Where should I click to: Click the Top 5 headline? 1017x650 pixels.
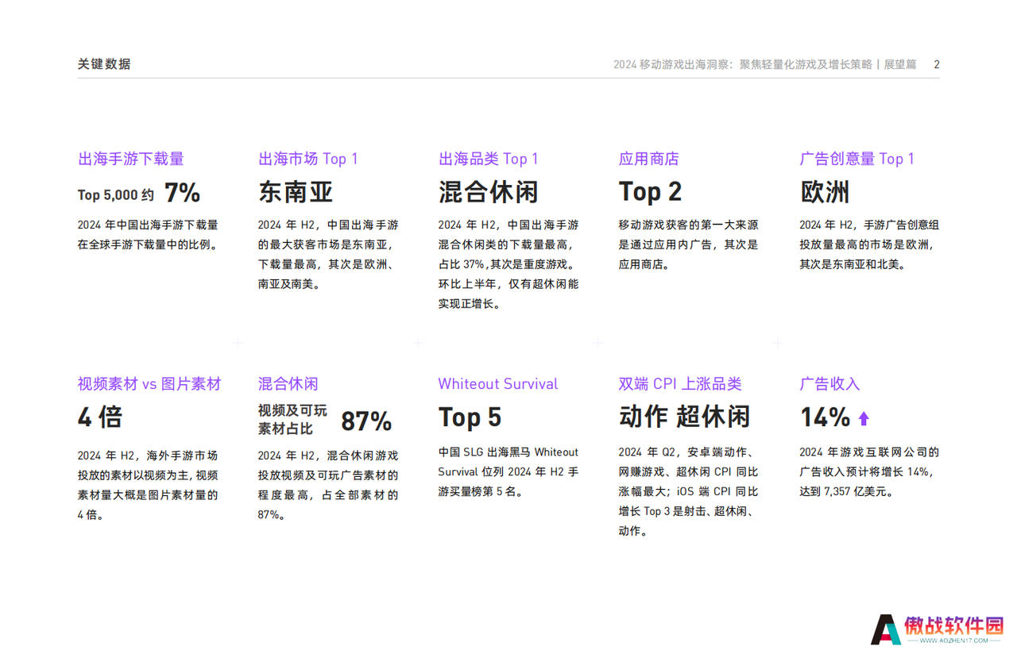coord(470,417)
